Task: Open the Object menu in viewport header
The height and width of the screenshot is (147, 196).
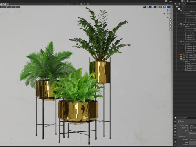Action: [x=18, y=7]
